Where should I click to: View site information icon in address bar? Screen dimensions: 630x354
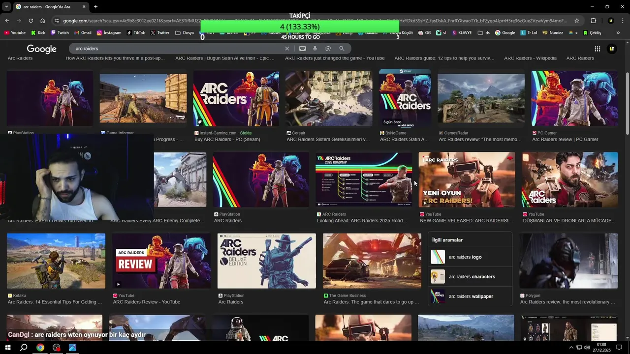(57, 21)
